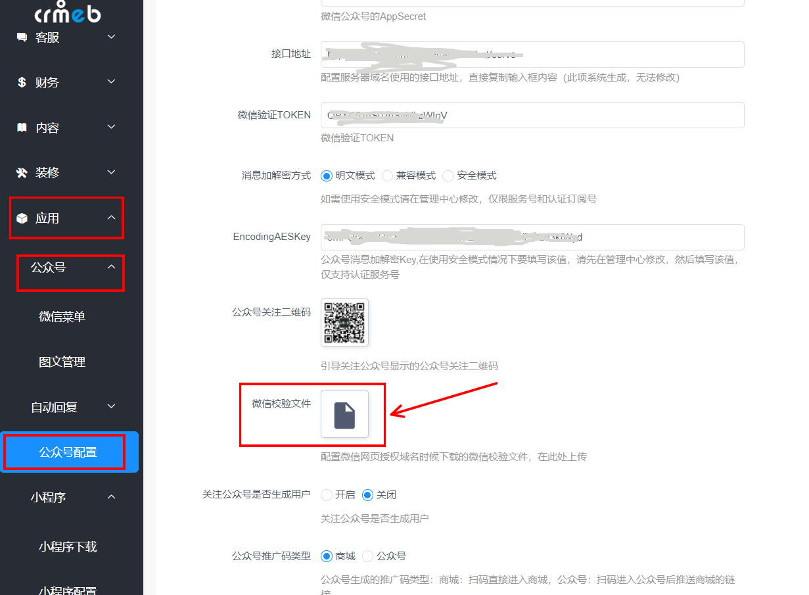Choose 商城 as 公众号推广码类型
Image resolution: width=809 pixels, height=595 pixels.
327,556
